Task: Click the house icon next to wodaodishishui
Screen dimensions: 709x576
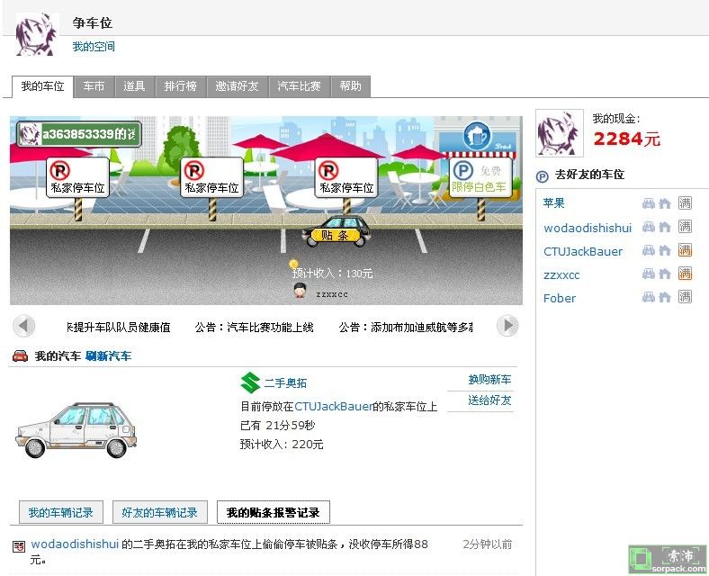Action: [665, 228]
